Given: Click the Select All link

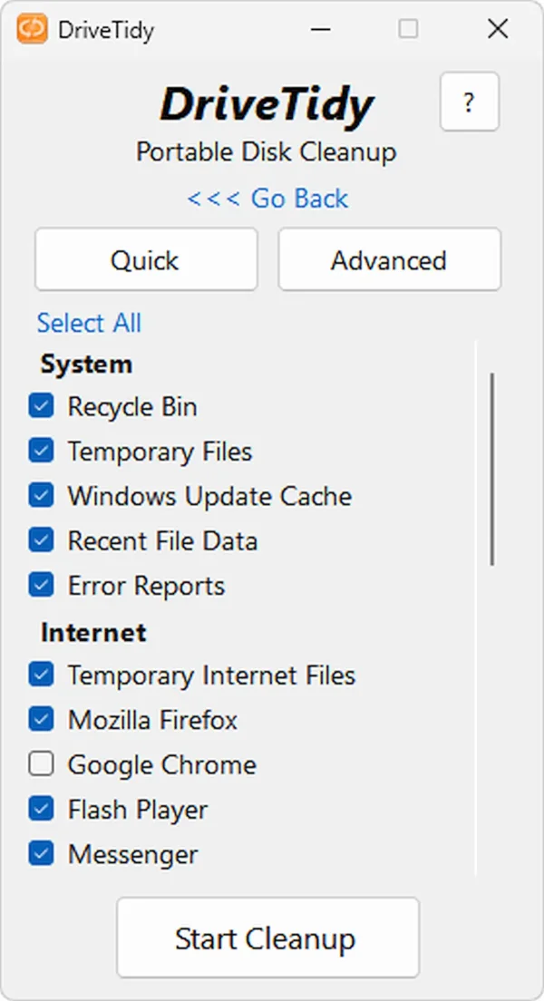Looking at the screenshot, I should [89, 323].
